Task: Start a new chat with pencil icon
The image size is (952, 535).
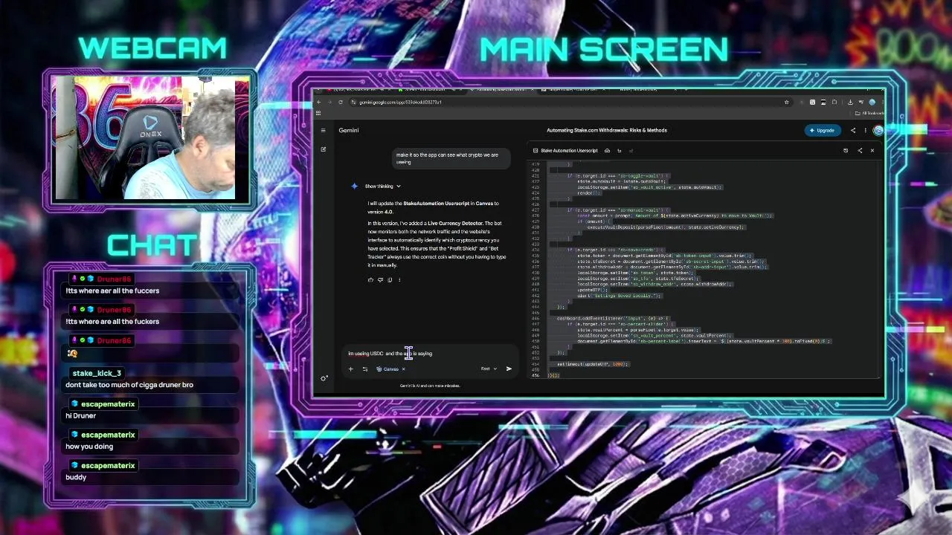Action: coord(323,149)
